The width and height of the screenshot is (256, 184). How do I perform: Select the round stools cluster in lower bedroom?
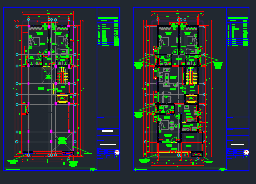[174, 125]
